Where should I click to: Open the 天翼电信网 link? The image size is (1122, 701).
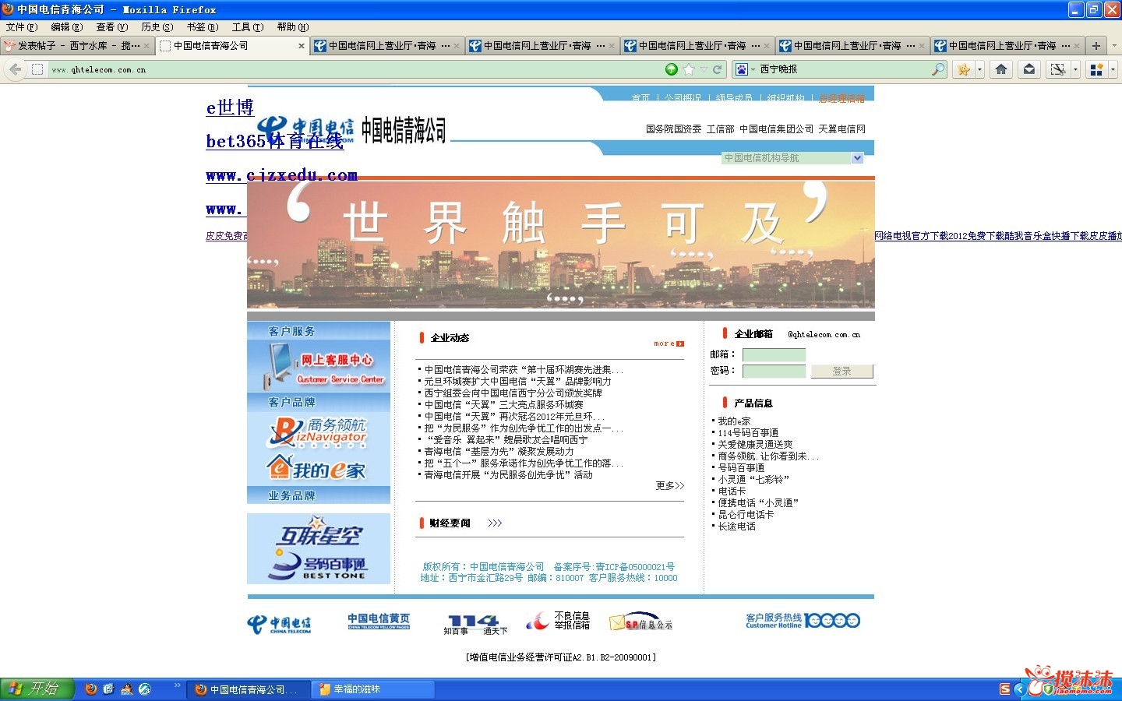click(x=841, y=129)
